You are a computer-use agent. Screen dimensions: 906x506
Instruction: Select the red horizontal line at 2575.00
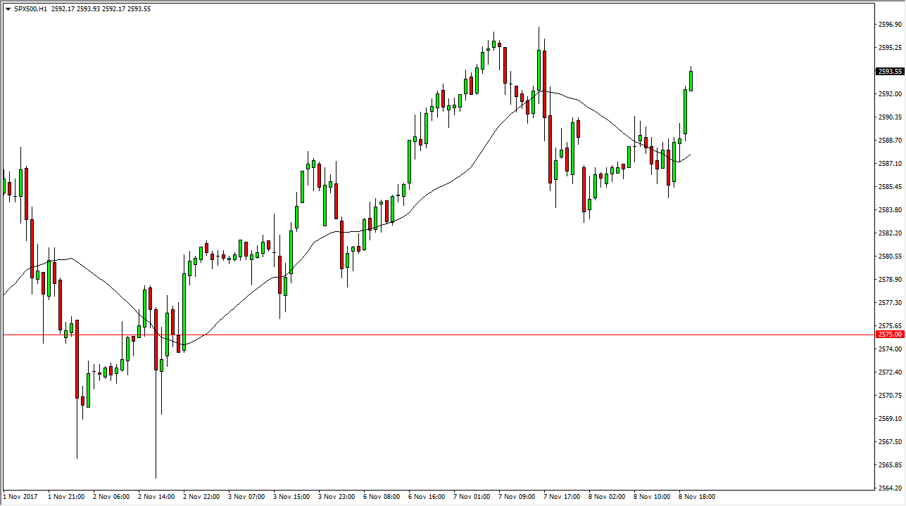point(422,335)
